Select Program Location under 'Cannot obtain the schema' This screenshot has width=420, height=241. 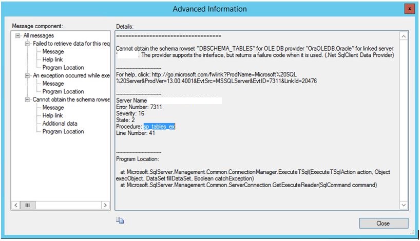(63, 132)
